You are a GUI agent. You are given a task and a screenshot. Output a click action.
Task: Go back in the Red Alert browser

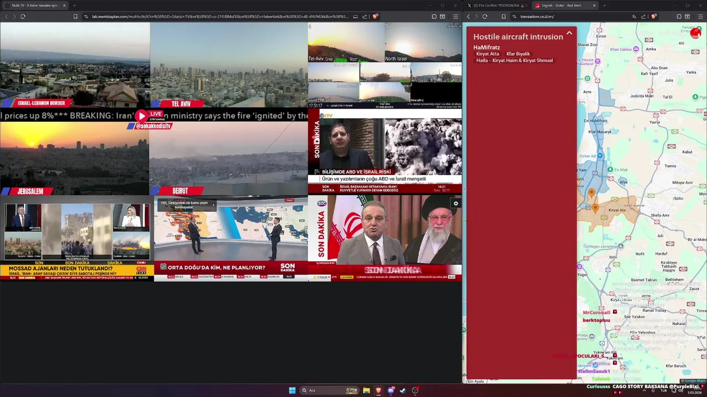coord(468,17)
